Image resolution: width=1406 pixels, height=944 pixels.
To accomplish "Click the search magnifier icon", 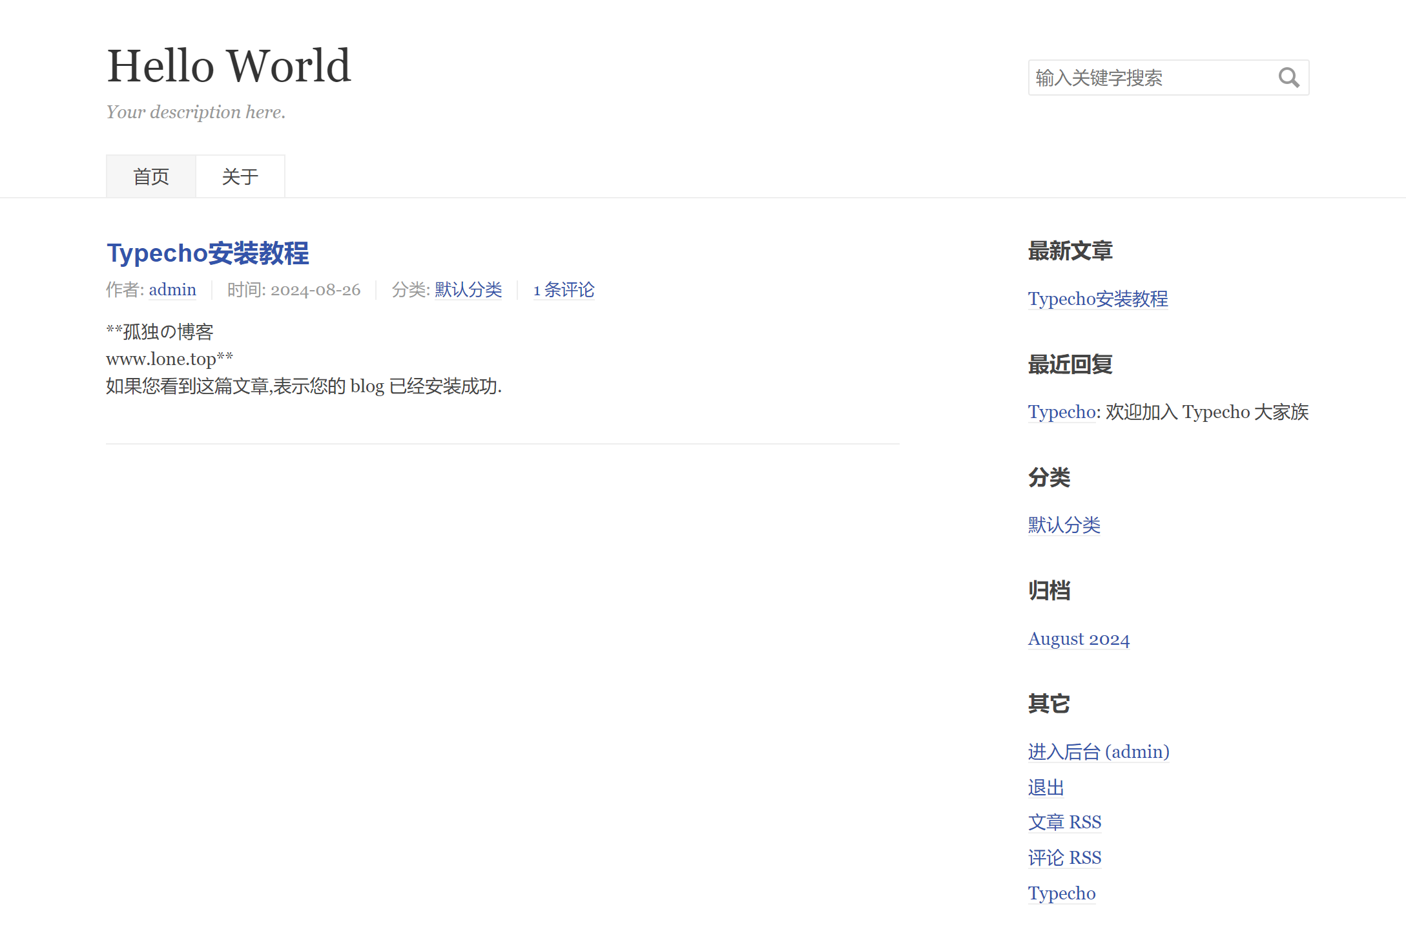I will click(x=1288, y=78).
